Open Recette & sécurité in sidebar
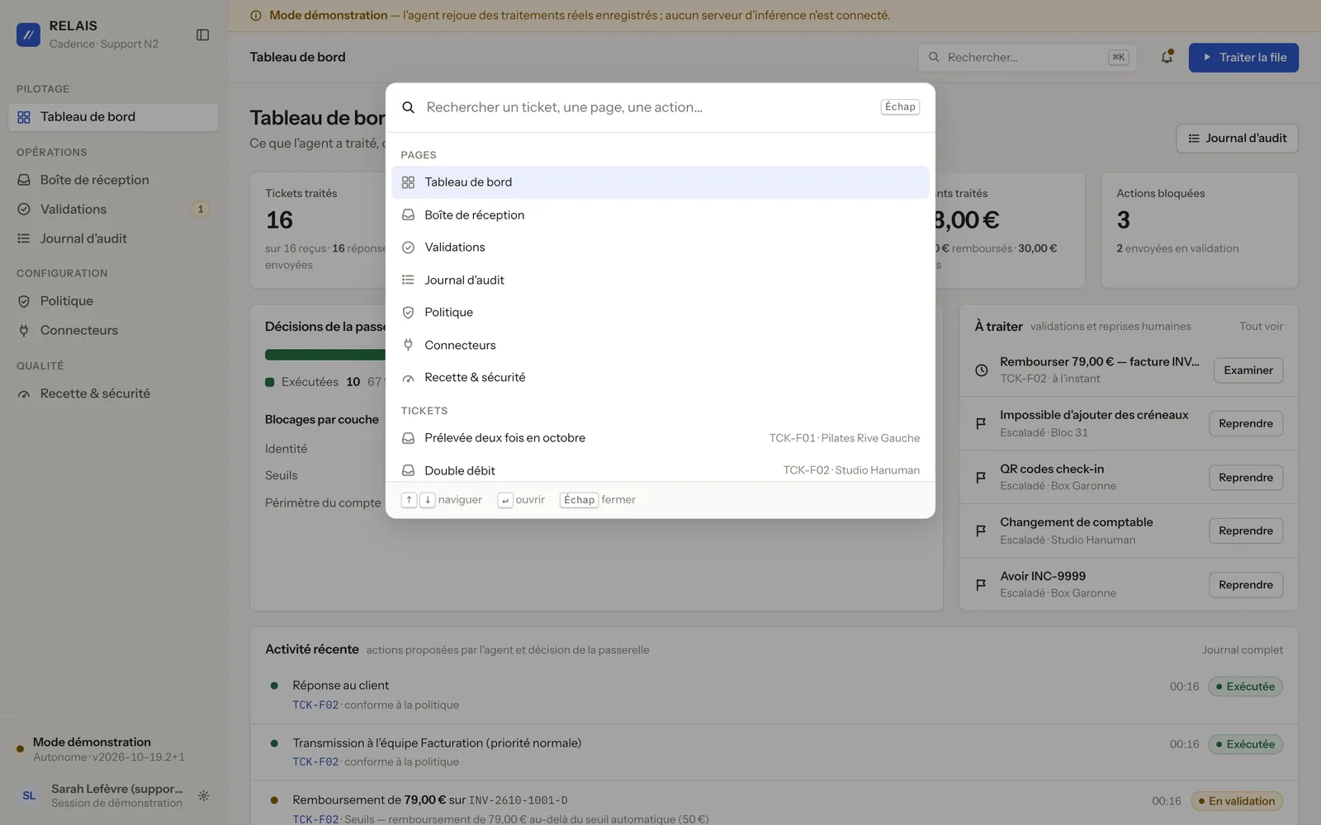 [x=113, y=394]
